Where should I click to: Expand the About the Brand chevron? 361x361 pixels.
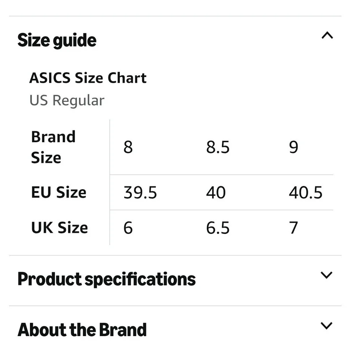(x=326, y=326)
